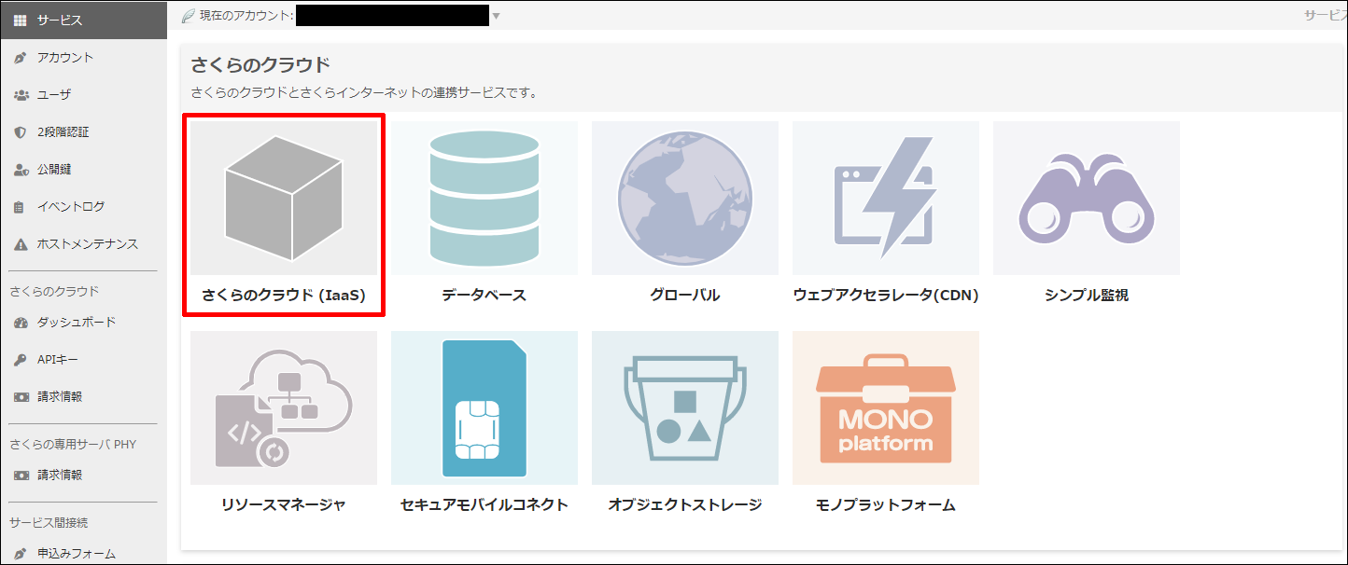
Task: Click the leaf icon next to 現在のアカウント
Action: [x=188, y=16]
